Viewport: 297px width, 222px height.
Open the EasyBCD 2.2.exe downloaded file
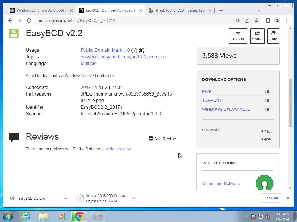point(32,198)
